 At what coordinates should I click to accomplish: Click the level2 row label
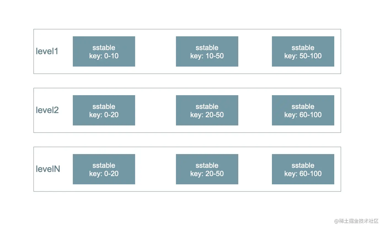pos(47,110)
